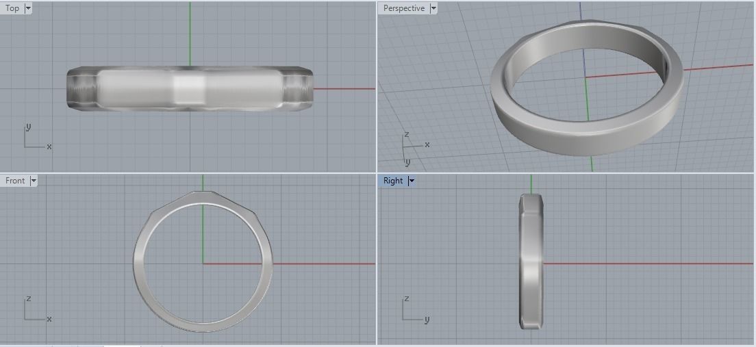The image size is (756, 347).
Task: Open the Front viewport dropdown arrow
Action: click(34, 181)
